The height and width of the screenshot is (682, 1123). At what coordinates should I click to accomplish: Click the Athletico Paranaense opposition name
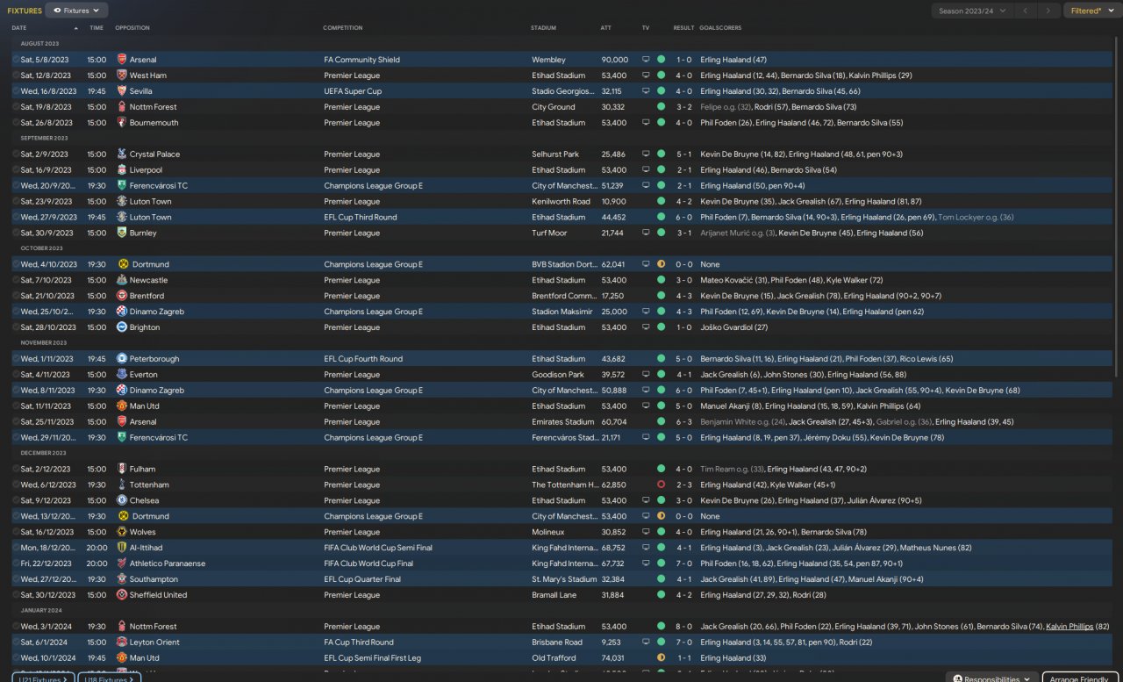pos(167,564)
